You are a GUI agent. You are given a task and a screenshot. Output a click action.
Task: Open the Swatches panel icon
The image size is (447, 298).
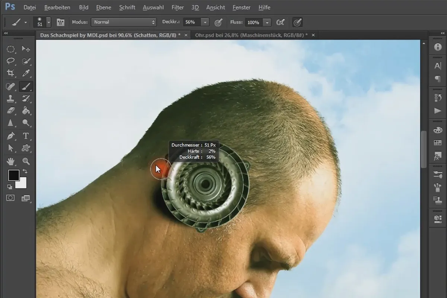438,143
